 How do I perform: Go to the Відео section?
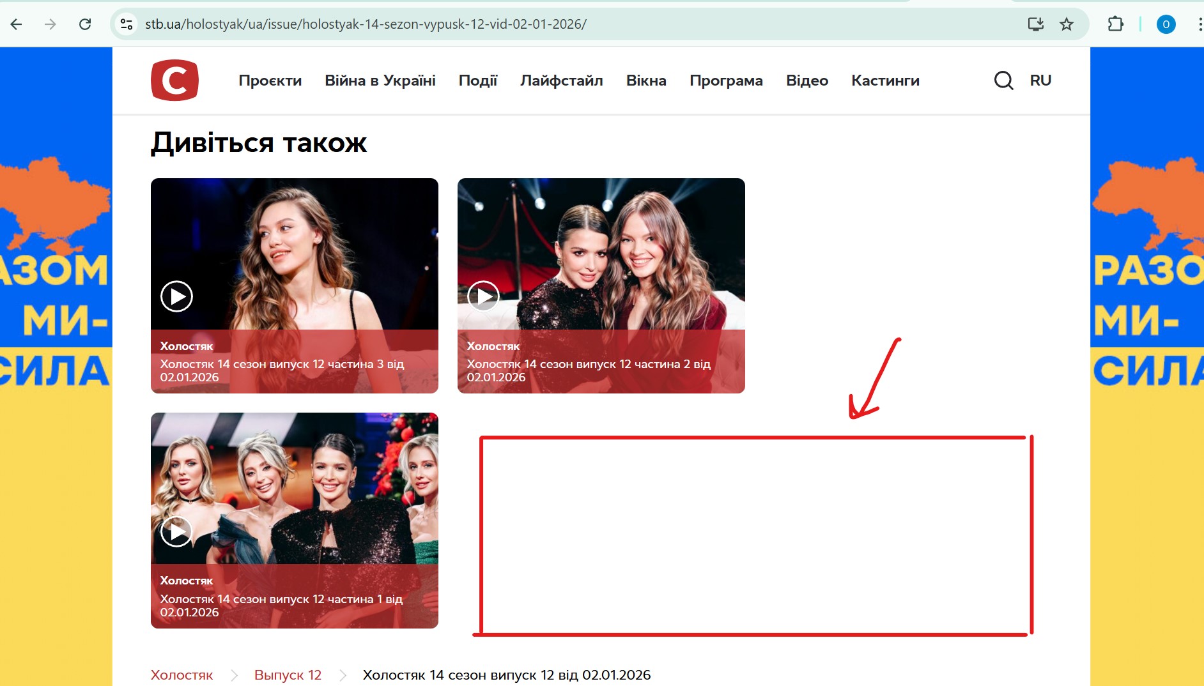pyautogui.click(x=807, y=80)
